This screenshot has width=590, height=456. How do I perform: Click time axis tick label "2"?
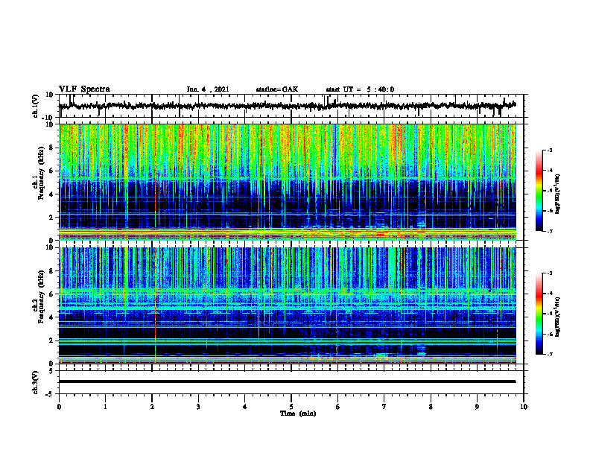[x=152, y=407]
